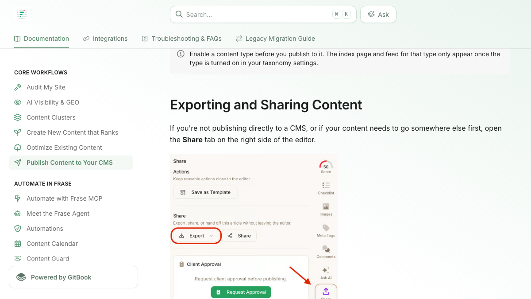Click the link icon beside Integrations
This screenshot has height=299, width=531.
click(86, 39)
